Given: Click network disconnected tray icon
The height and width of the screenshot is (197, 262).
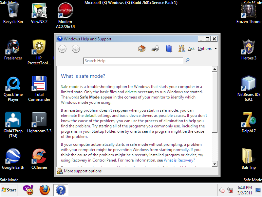Looking at the screenshot, I should click(230, 190).
